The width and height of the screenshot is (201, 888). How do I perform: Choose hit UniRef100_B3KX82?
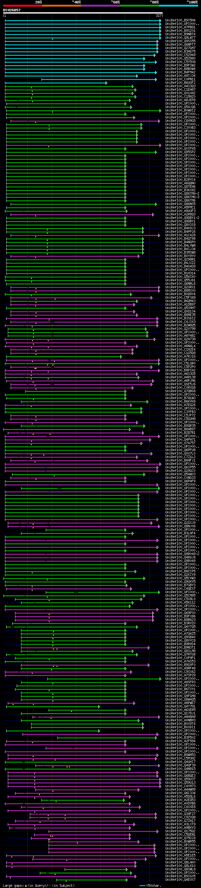click(180, 190)
